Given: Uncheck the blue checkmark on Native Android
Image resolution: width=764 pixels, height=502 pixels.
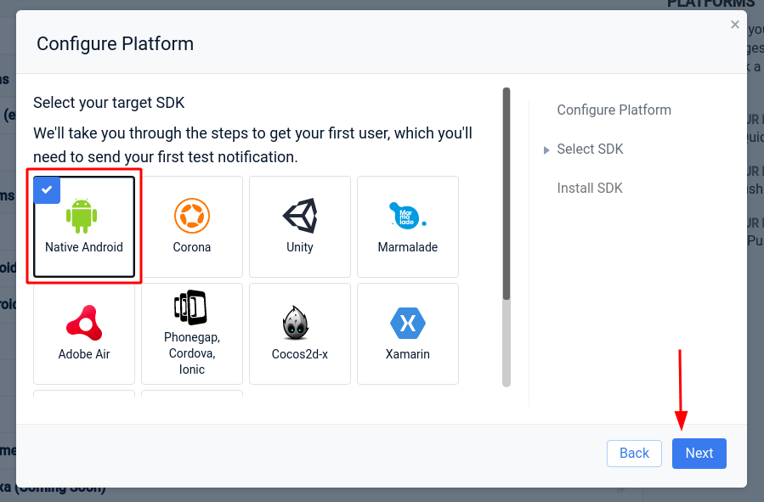Looking at the screenshot, I should 47,190.
